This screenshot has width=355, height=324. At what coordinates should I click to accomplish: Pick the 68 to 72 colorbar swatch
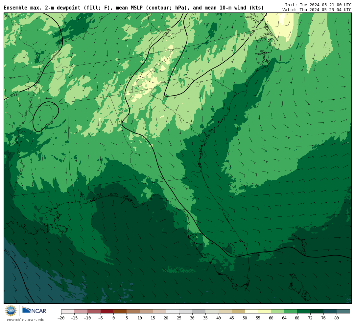[304, 312]
